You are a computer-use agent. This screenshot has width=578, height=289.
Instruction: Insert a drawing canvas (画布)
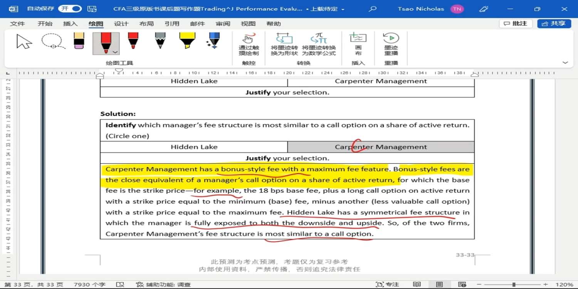(x=358, y=44)
